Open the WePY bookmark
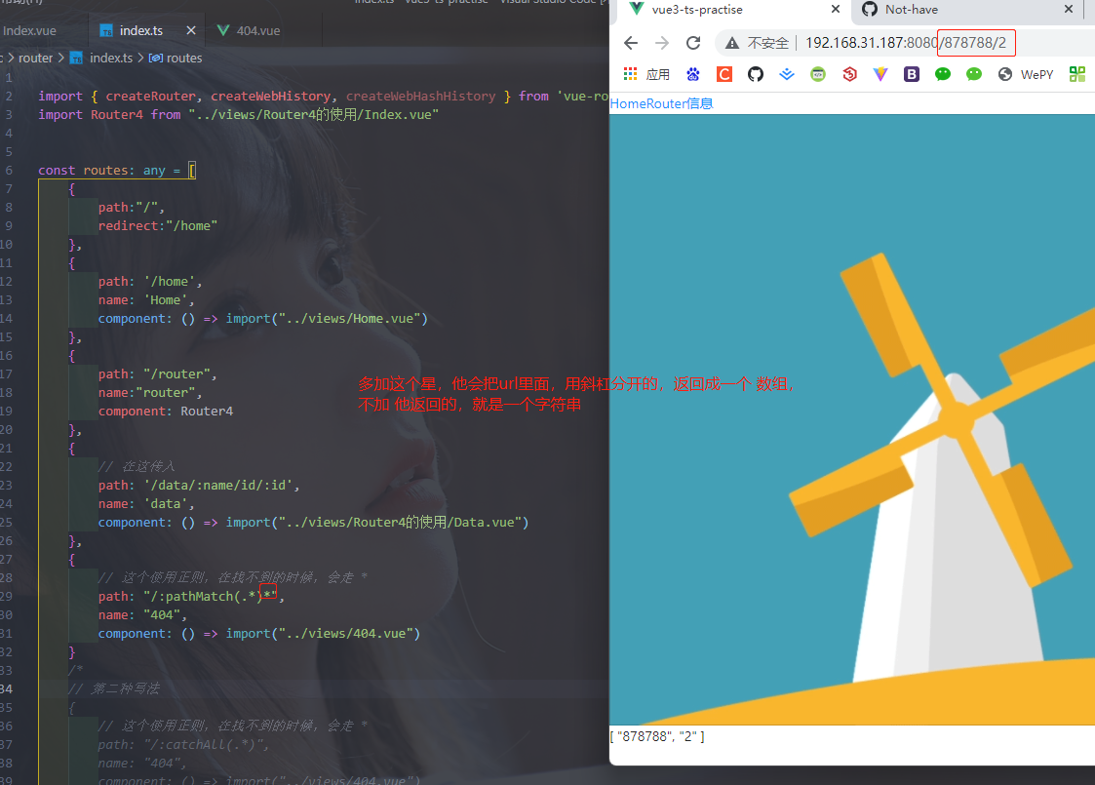 tap(1025, 74)
